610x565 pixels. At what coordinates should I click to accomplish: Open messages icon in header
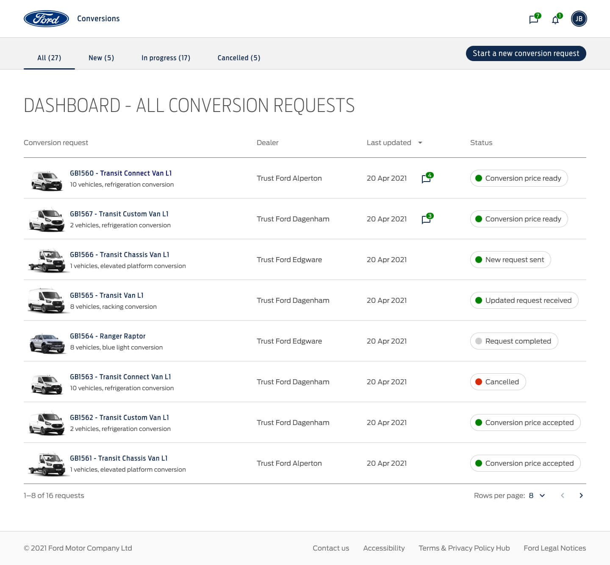[x=534, y=19]
